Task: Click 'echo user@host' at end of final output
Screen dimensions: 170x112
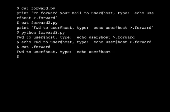Action: point(94,52)
